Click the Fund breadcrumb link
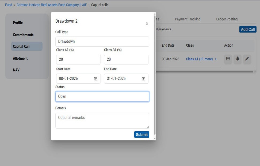Image resolution: width=260 pixels, height=166 pixels. (9, 5)
